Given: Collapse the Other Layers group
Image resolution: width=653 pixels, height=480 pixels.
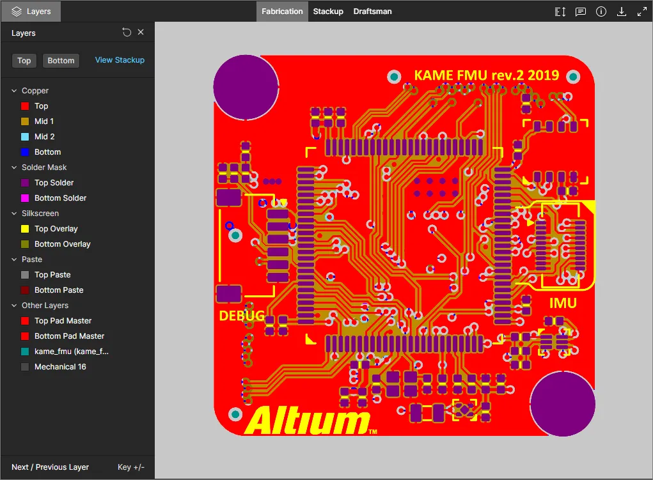Looking at the screenshot, I should [14, 306].
